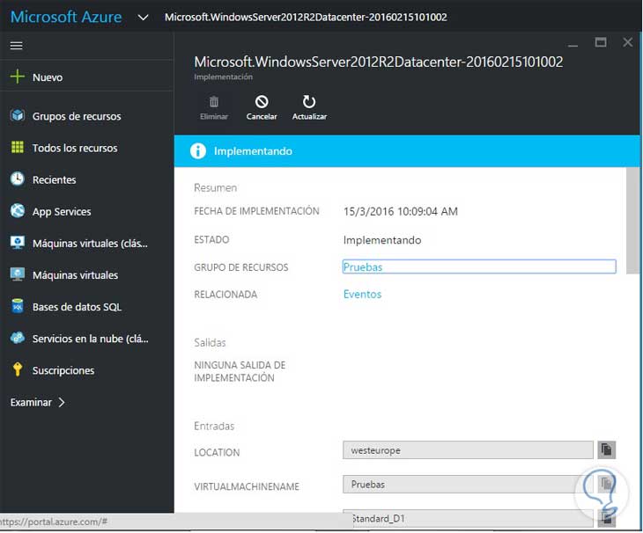Select Recientes menu item
The width and height of the screenshot is (643, 533).
point(54,179)
